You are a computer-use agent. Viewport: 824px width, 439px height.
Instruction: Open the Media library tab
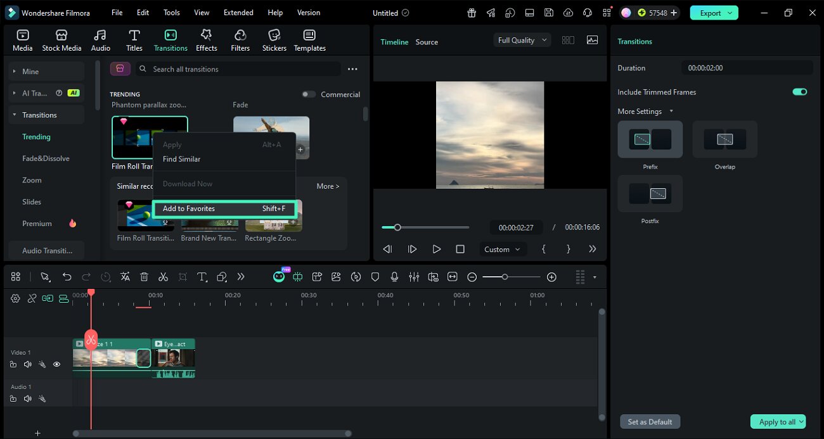point(22,41)
